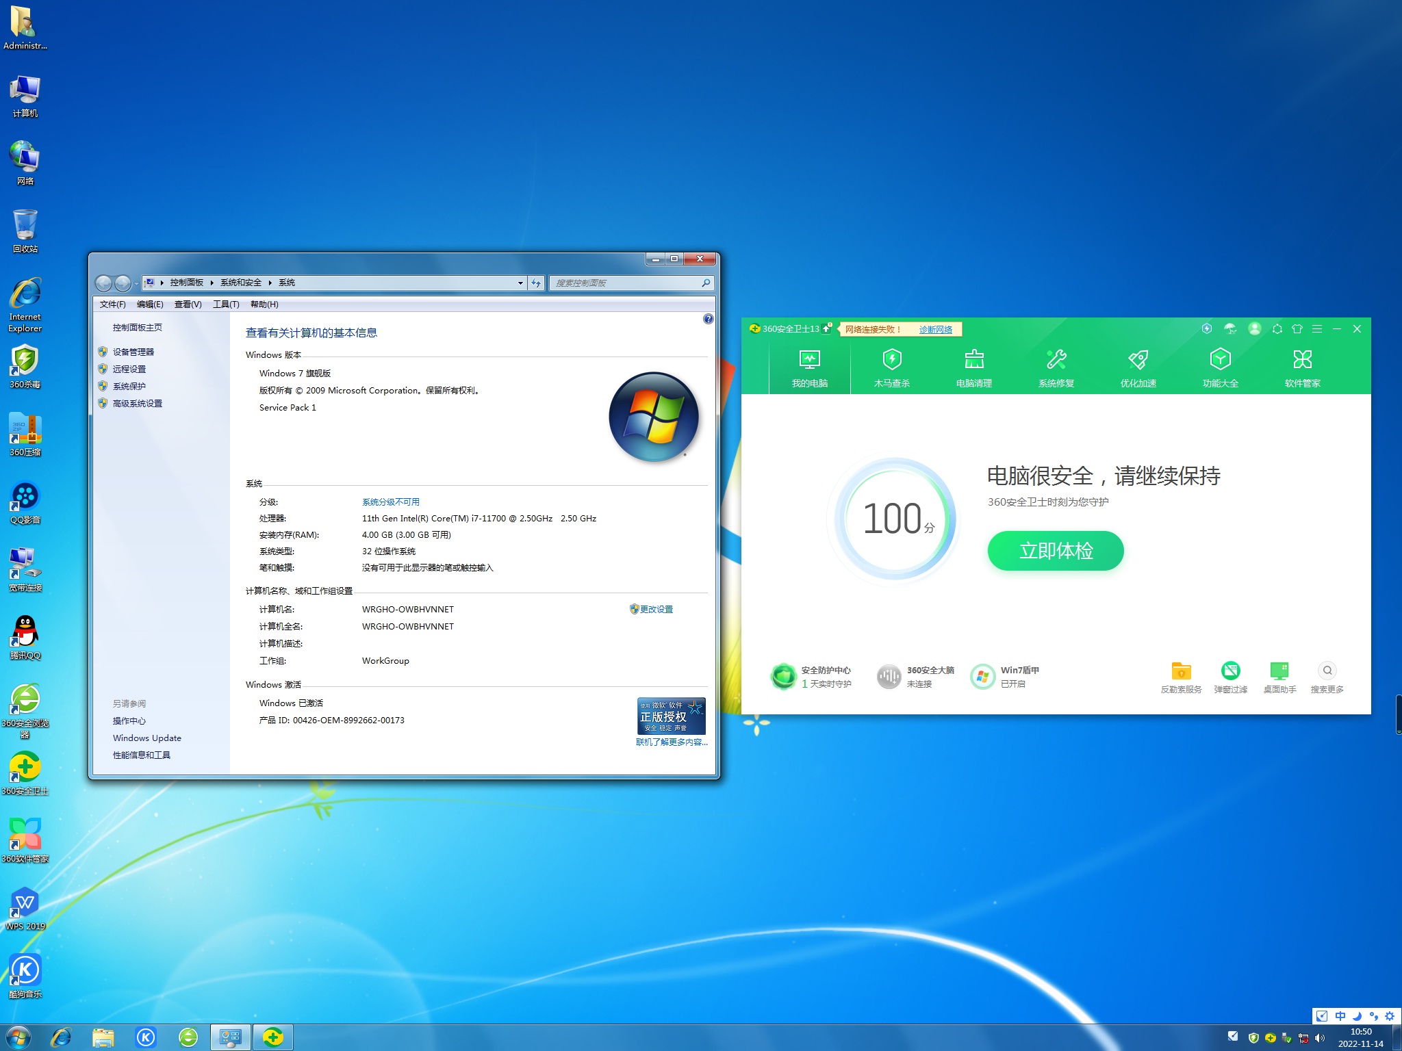Open 系统保护 from sidebar
Screen dimensions: 1402x1051
pyautogui.click(x=129, y=386)
